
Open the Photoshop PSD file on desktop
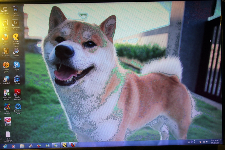pyautogui.click(x=15, y=11)
